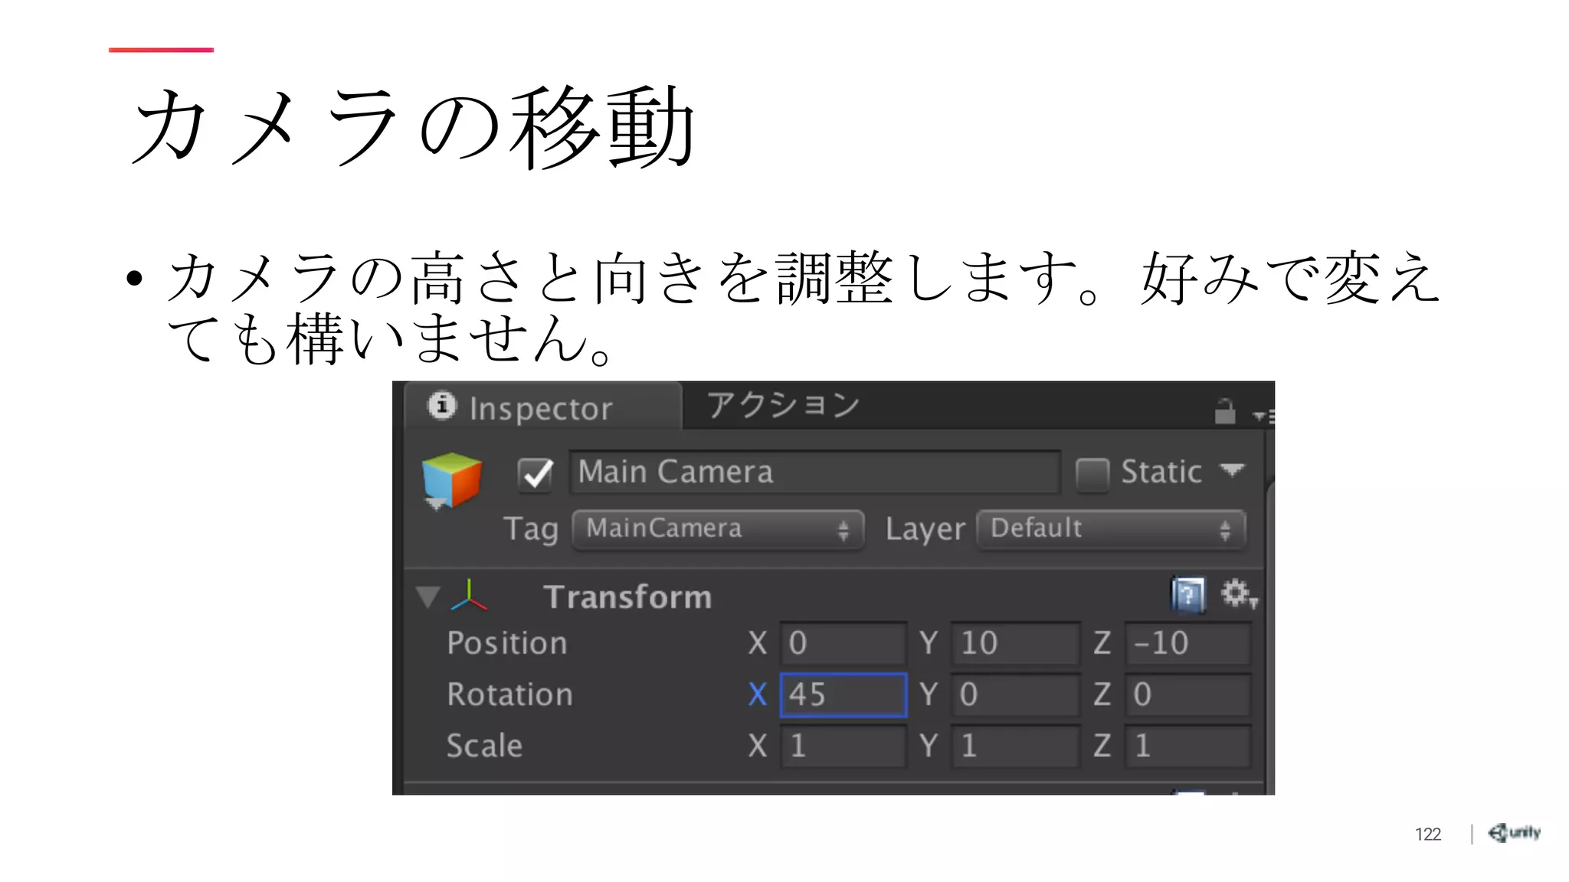
Task: Click the Position Y field showing 10
Action: pyautogui.click(x=1014, y=643)
